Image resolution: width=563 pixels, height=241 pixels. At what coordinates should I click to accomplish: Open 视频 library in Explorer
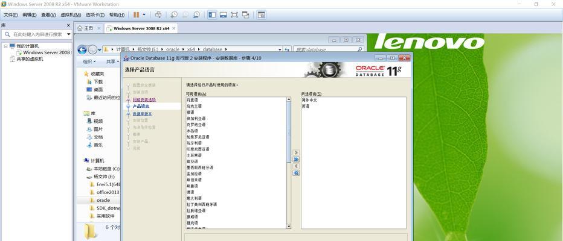click(x=98, y=121)
